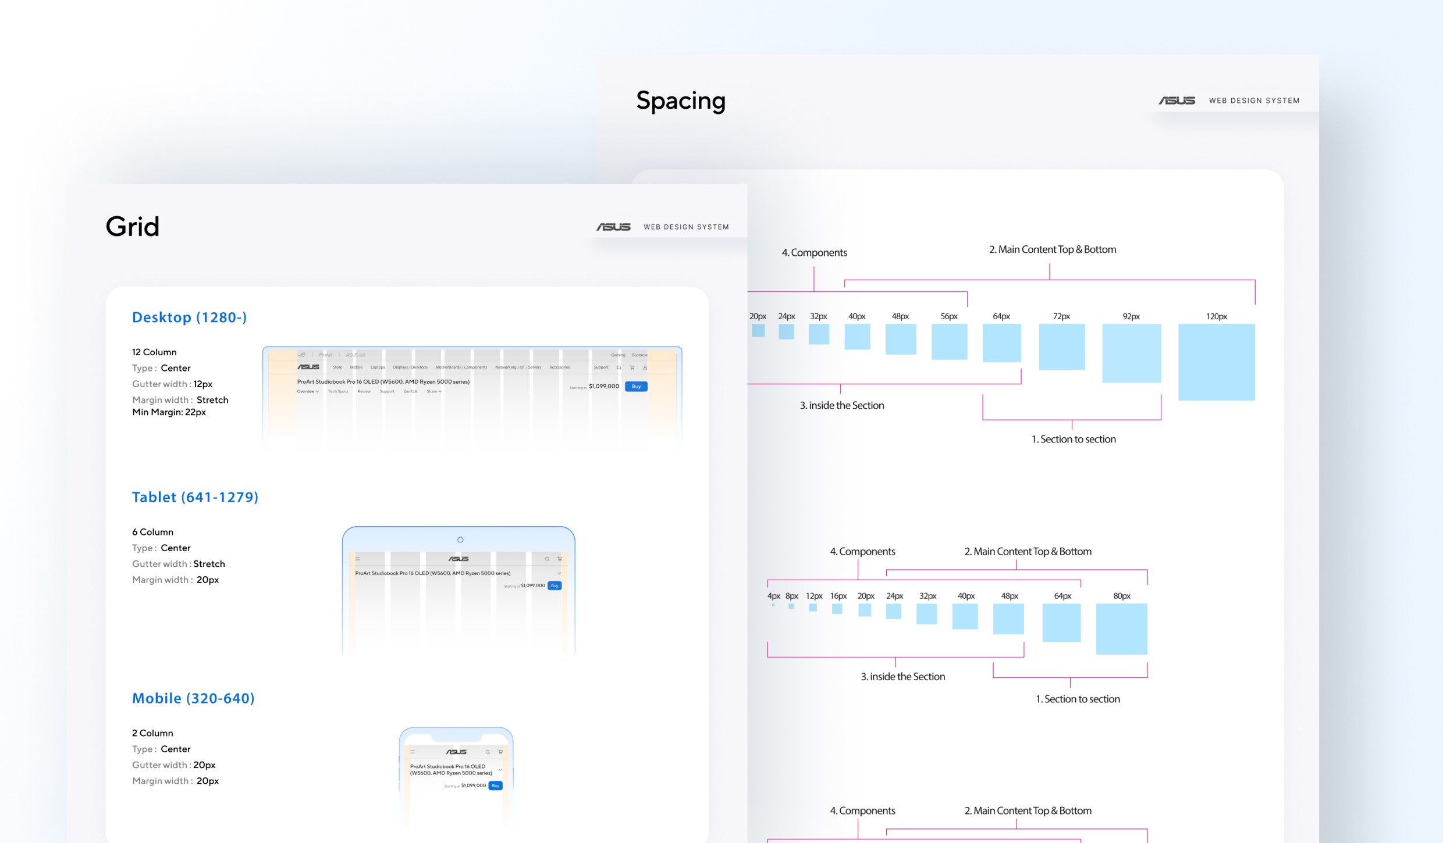
Task: Click the Gaming link in desktop mockup
Action: tap(618, 355)
